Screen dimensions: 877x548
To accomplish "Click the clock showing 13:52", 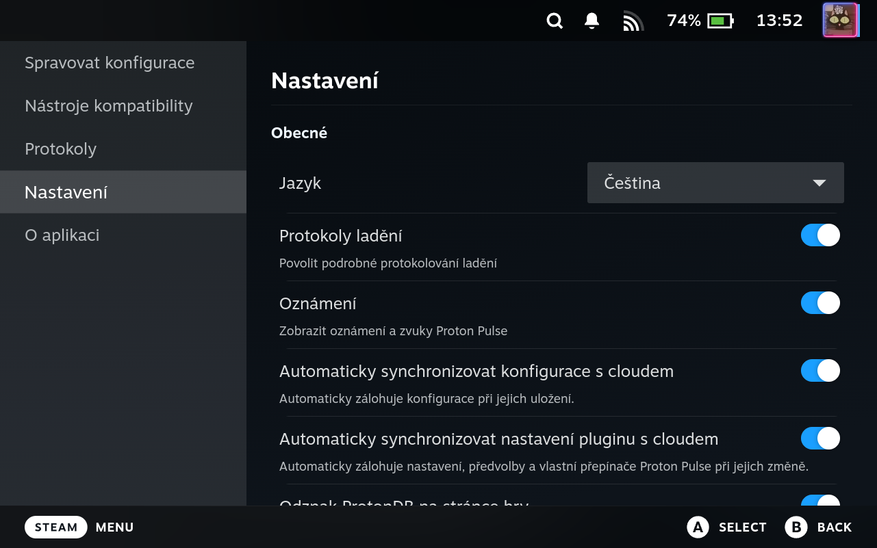I will click(x=779, y=21).
